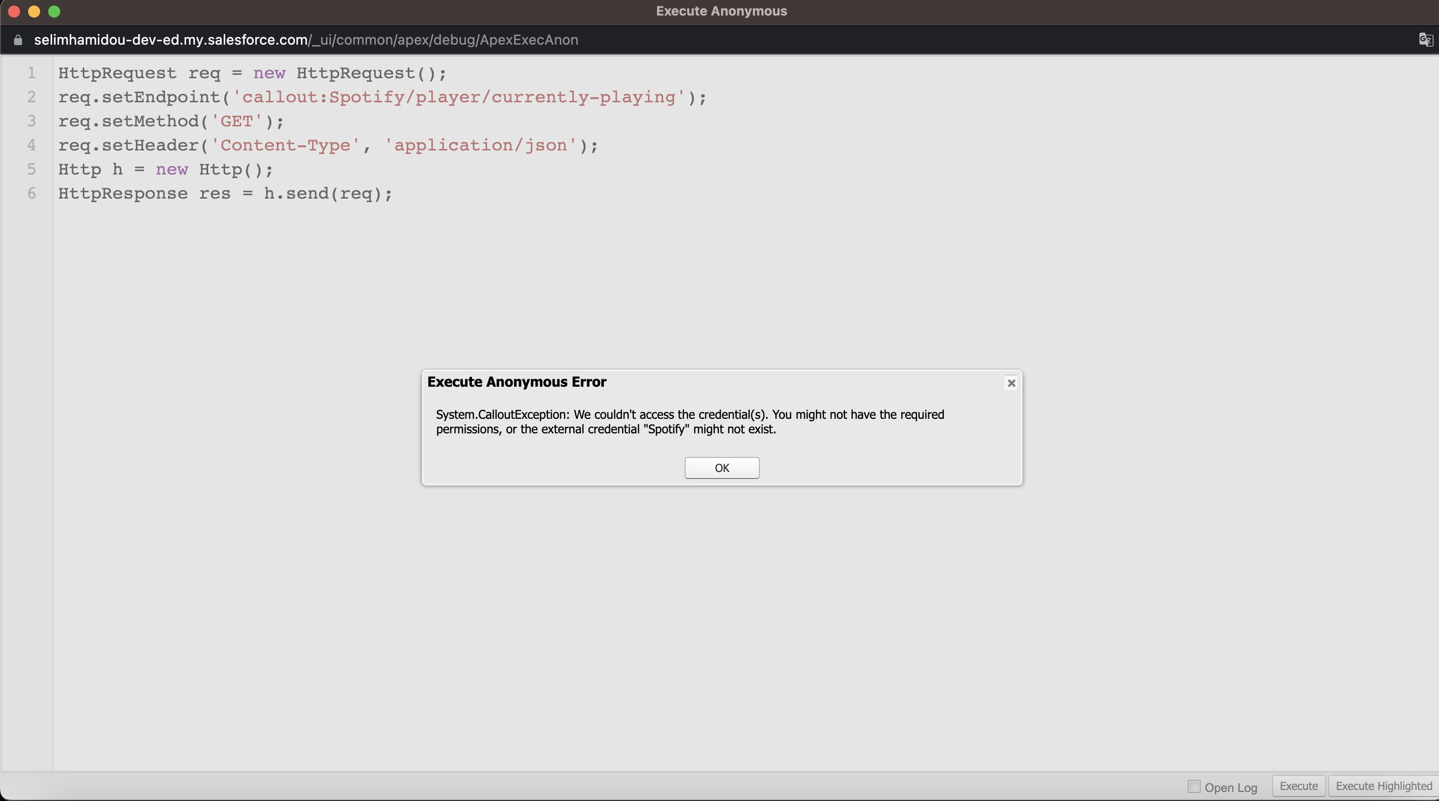Click the first line declaring HttpRequest req
This screenshot has height=801, width=1439.
point(252,73)
